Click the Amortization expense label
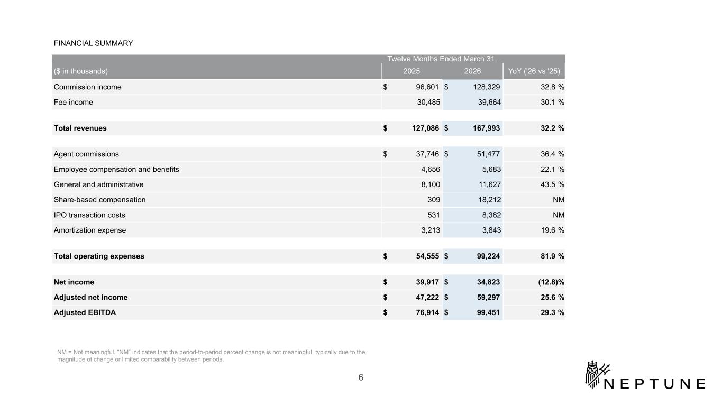Screen dimensions: 722x406 (x=90, y=231)
